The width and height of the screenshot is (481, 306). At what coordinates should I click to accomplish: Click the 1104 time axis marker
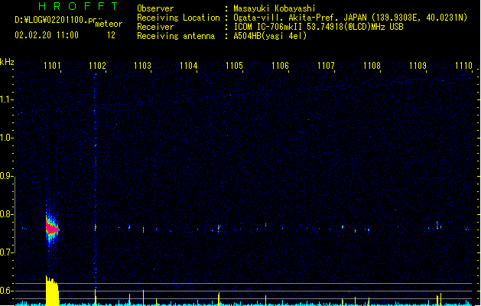coord(188,66)
